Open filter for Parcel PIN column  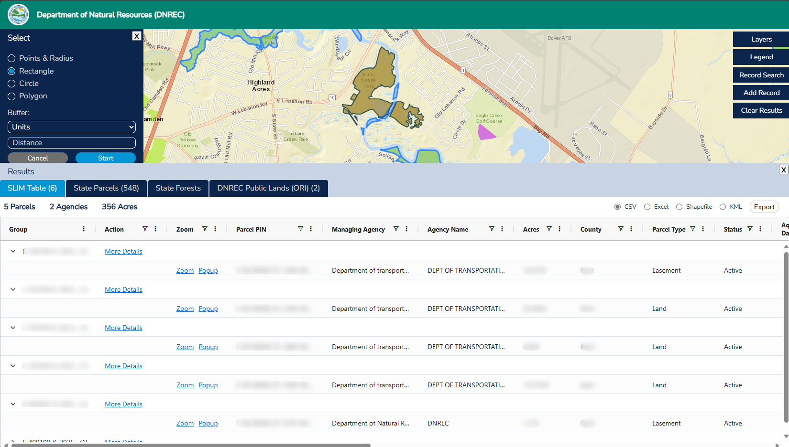click(x=300, y=229)
